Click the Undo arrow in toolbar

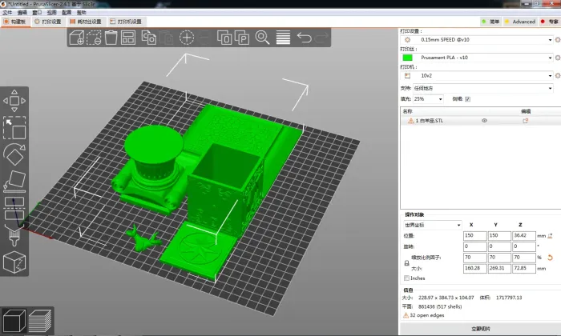click(x=305, y=37)
